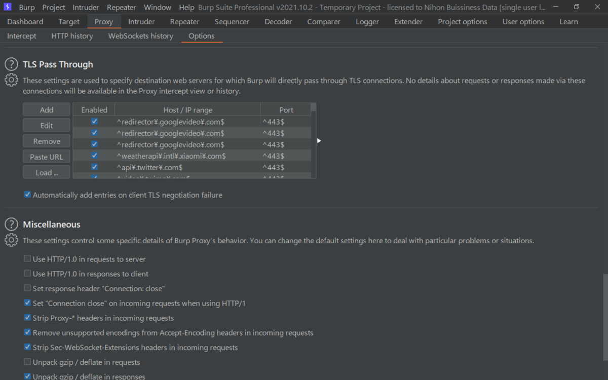Image resolution: width=608 pixels, height=380 pixels.
Task: Uncheck Enabled for api.twitter.com entry
Action: point(94,167)
